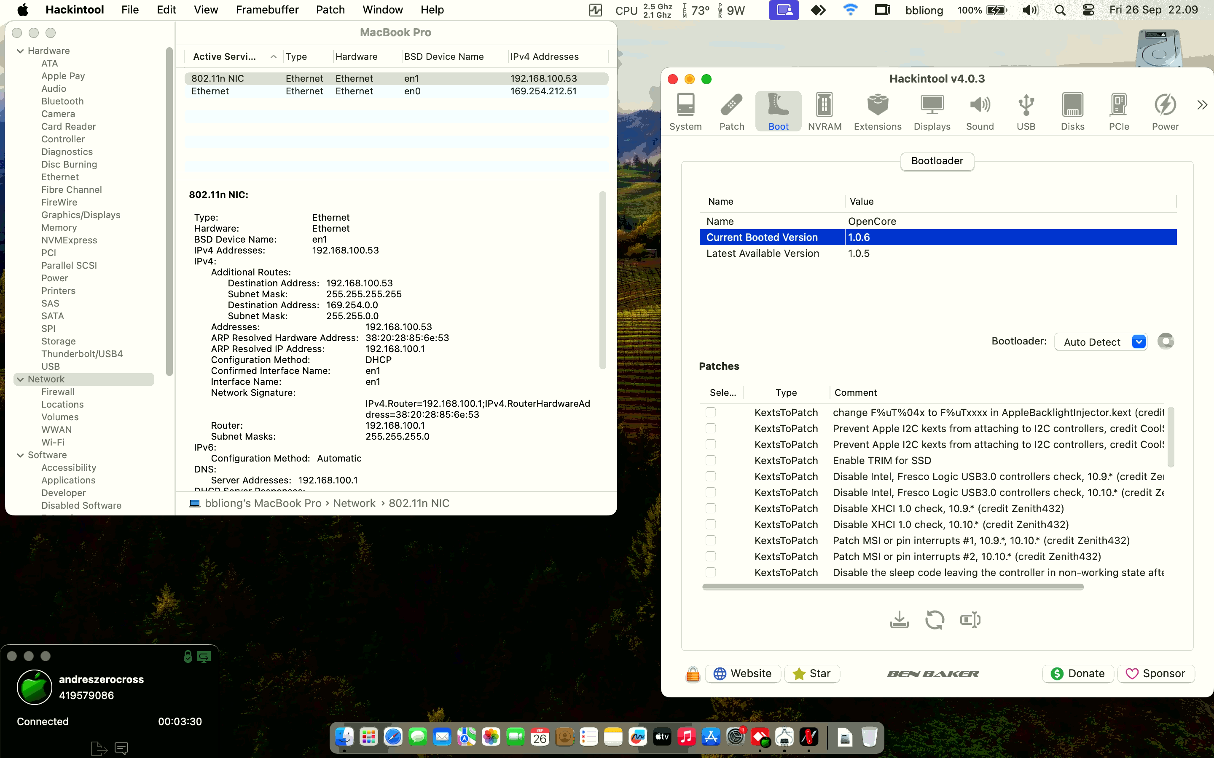The image size is (1214, 758).
Task: Open Launchpad from the Dock
Action: pos(369,737)
